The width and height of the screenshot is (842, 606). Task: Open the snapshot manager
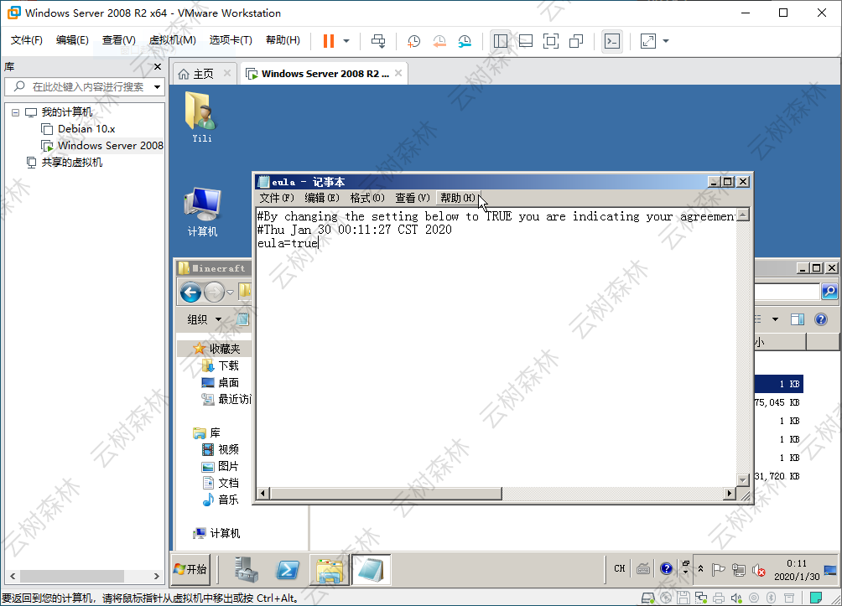click(465, 41)
